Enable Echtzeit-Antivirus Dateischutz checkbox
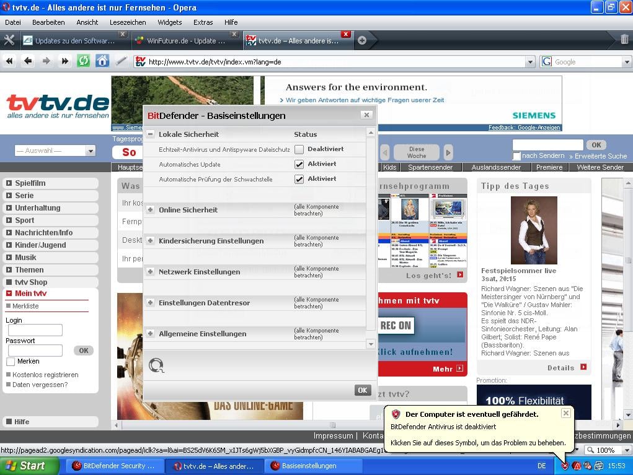Screen dimensions: 633x475 tap(299, 150)
